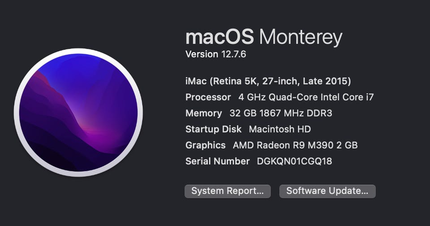The height and width of the screenshot is (226, 430).
Task: Select the 32 GB 1867 MHz DDR3 value
Action: [281, 113]
